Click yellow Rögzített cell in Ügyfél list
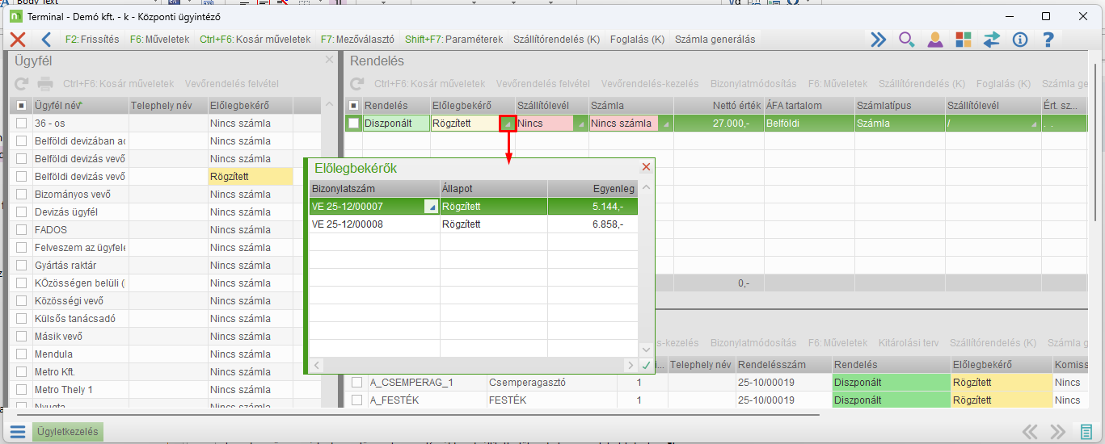1105x444 pixels. click(x=251, y=177)
